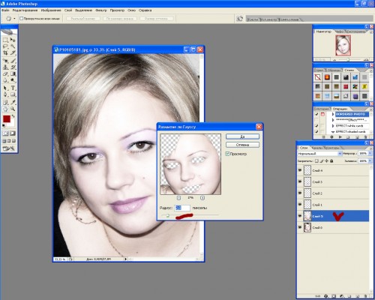This screenshot has height=300, width=375.
Task: Click zoom in plus button under blur preview
Action: (202, 198)
